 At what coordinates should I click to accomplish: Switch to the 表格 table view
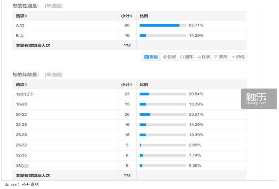(x=151, y=57)
